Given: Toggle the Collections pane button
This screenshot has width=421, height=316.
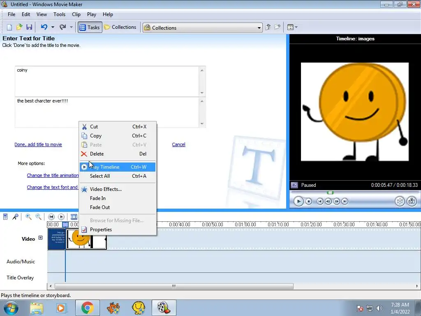Looking at the screenshot, I should point(120,27).
